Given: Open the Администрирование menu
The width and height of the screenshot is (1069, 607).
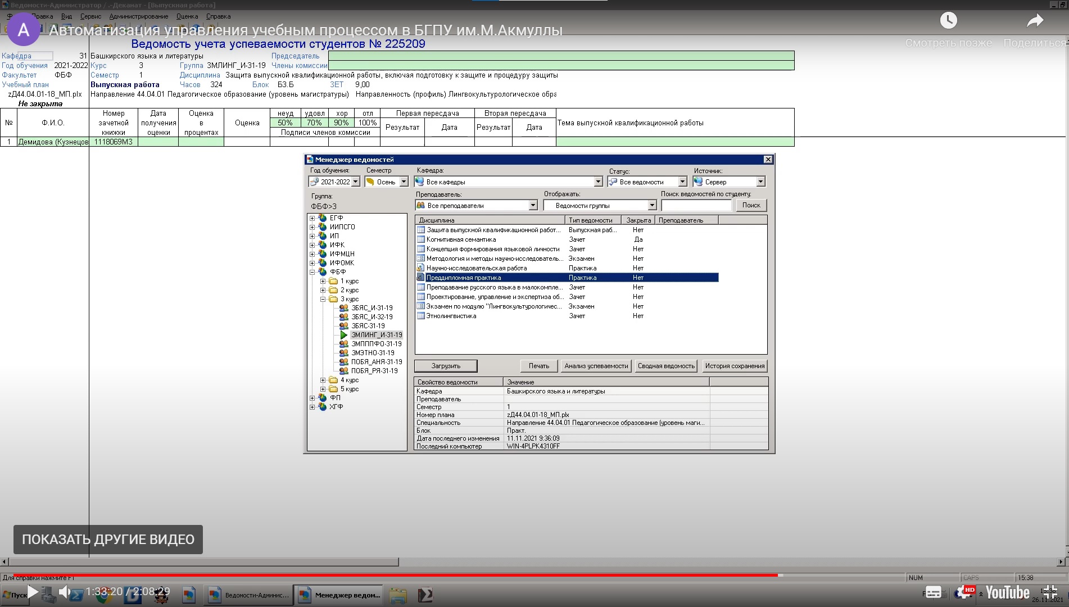Looking at the screenshot, I should point(138,16).
